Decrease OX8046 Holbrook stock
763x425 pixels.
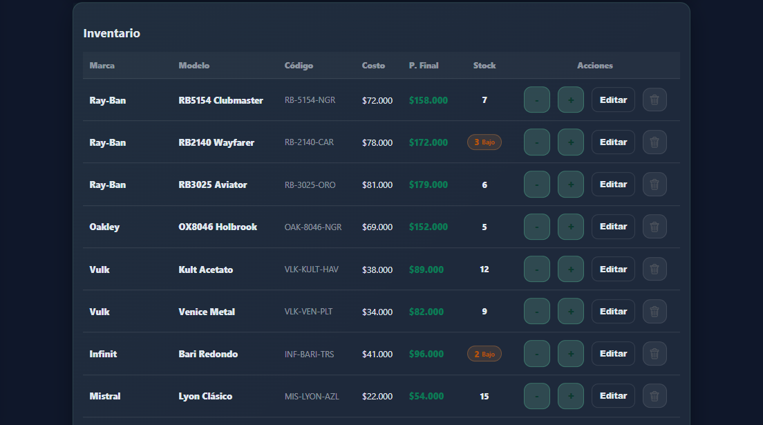(537, 227)
